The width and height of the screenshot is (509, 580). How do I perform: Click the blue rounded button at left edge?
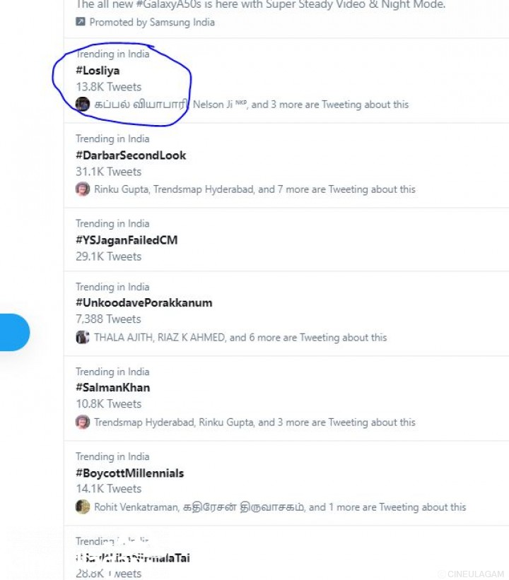14,333
